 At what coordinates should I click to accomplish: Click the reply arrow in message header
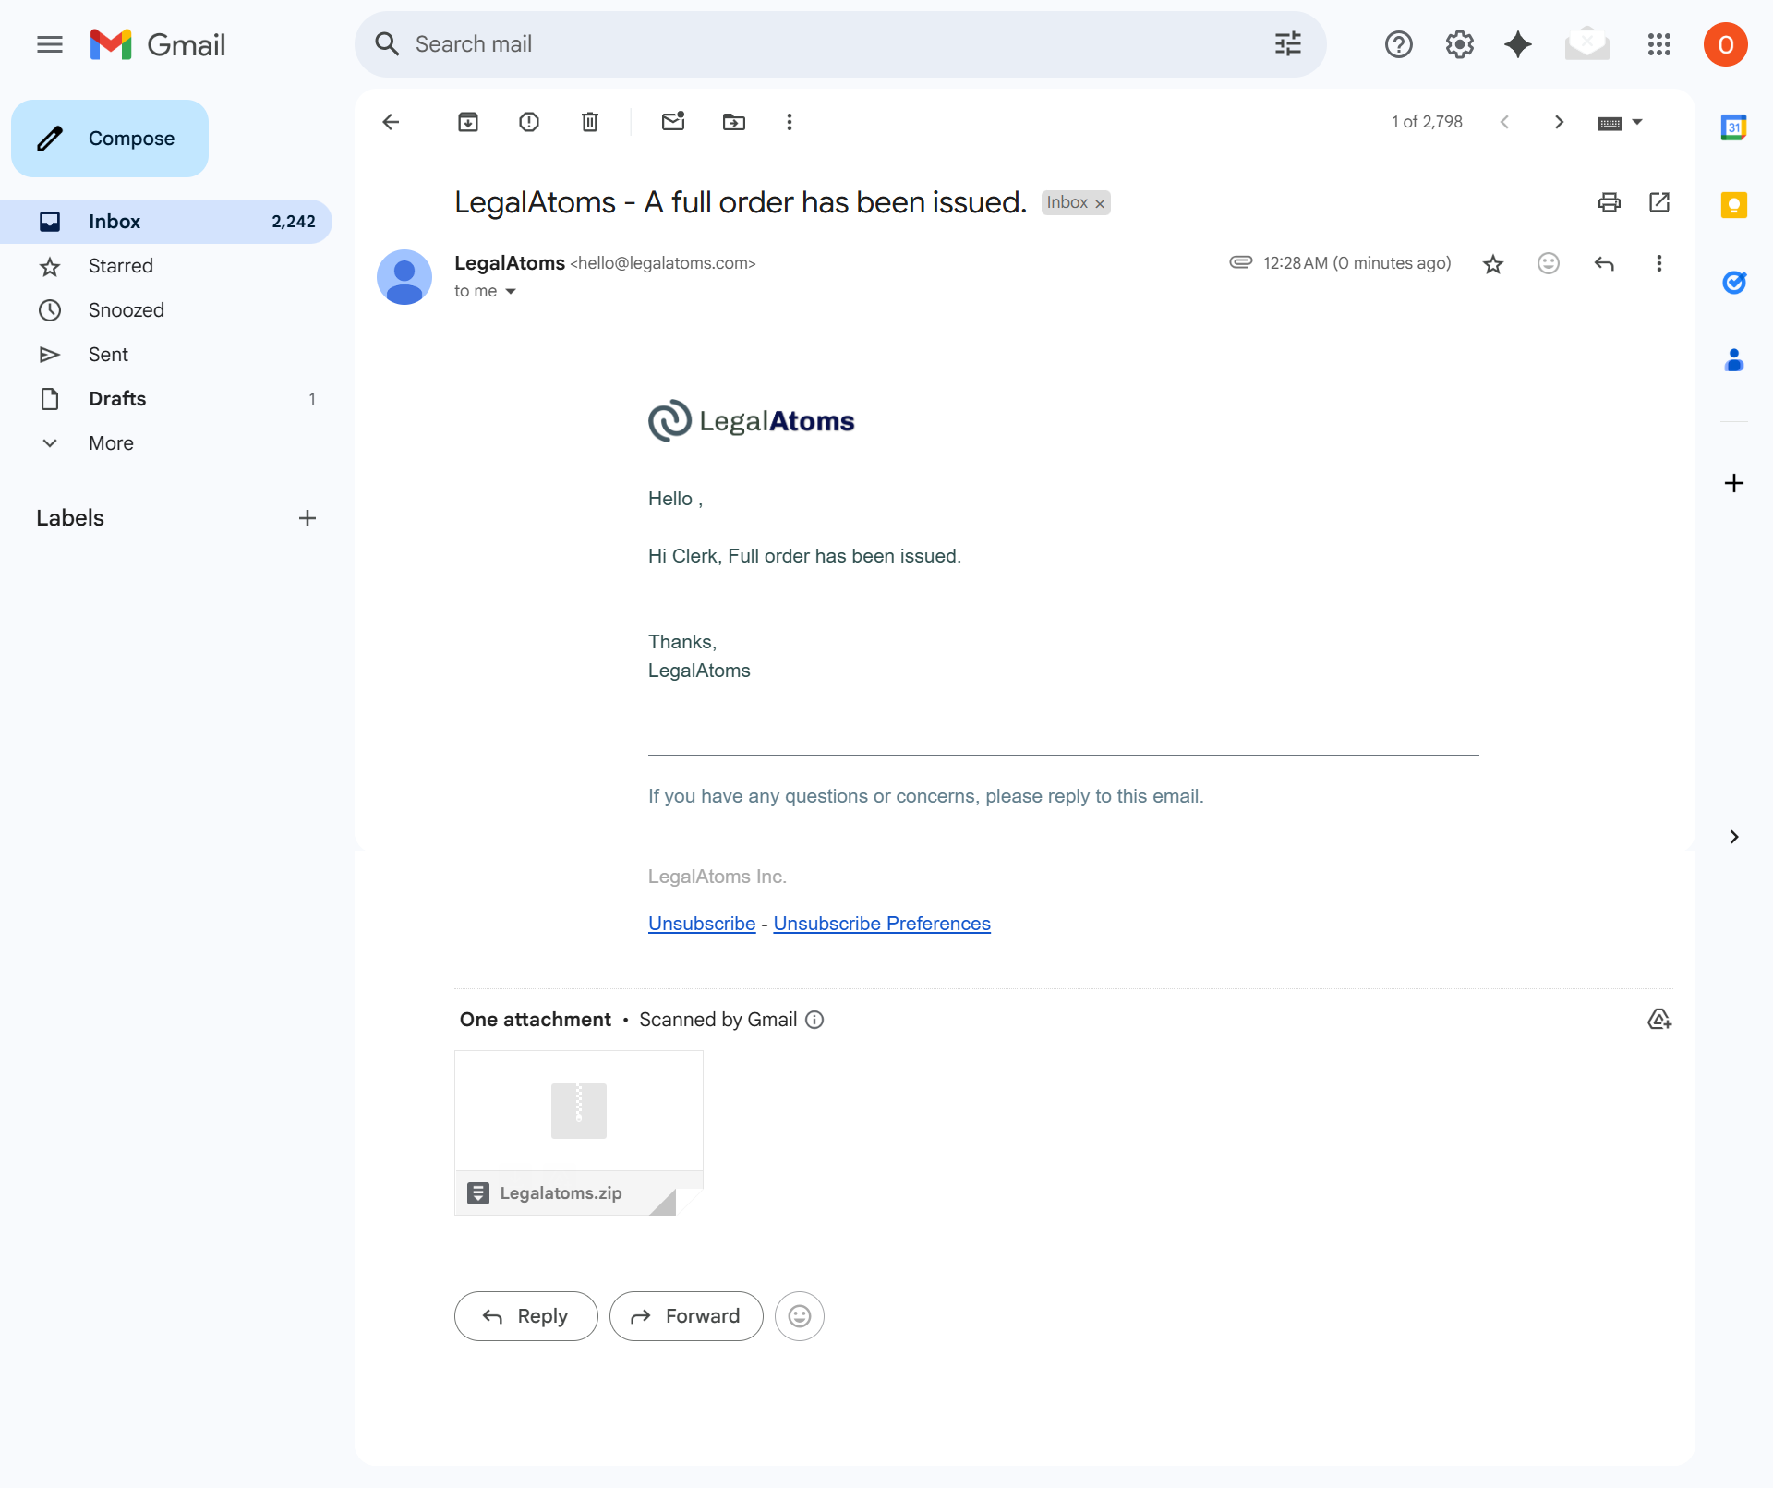point(1604,264)
